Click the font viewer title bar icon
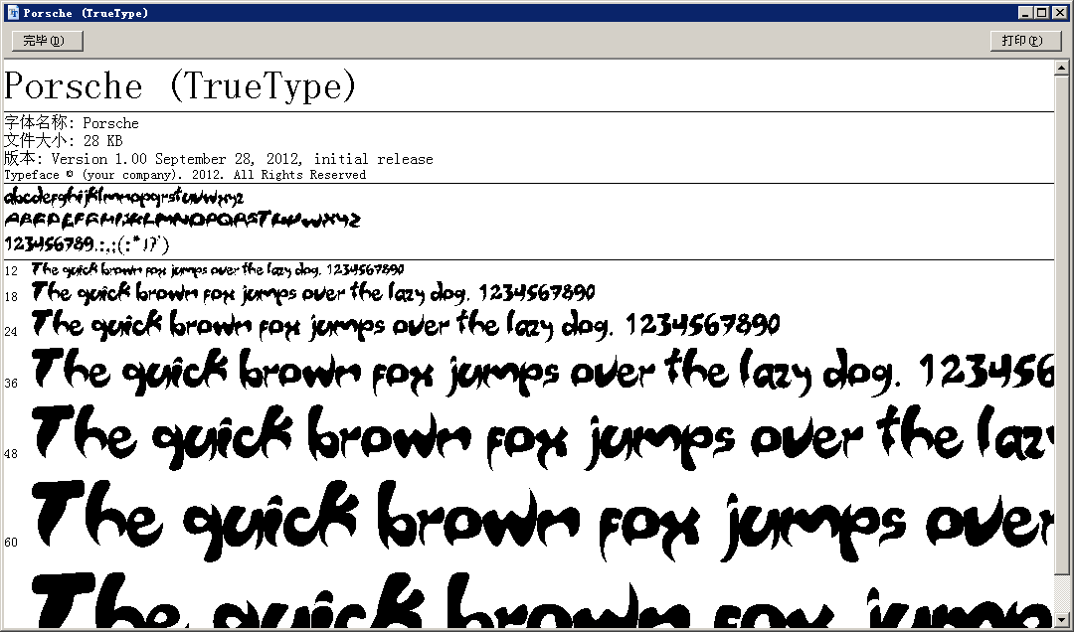1074x632 pixels. [12, 12]
